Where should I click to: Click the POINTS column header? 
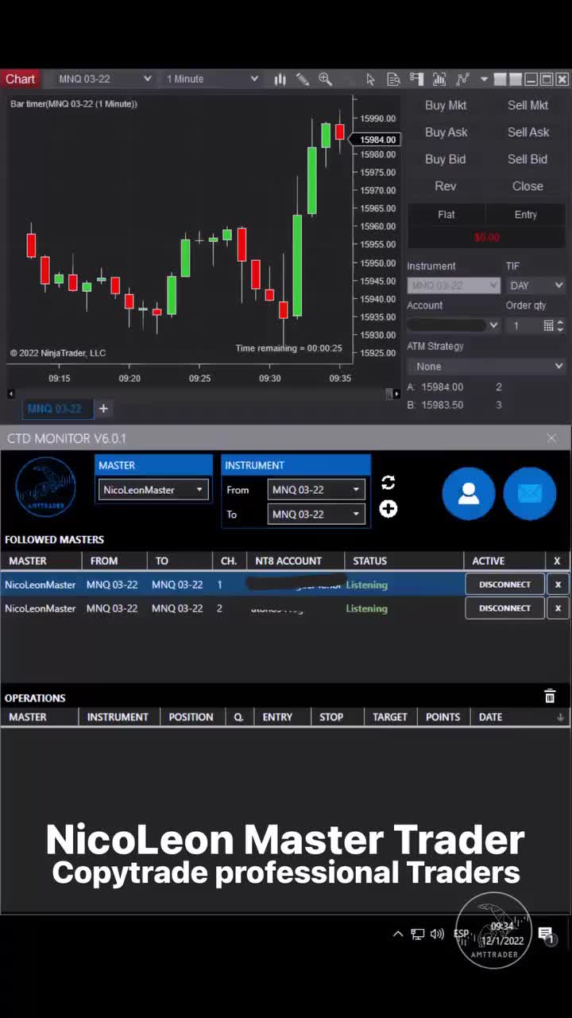tap(443, 717)
